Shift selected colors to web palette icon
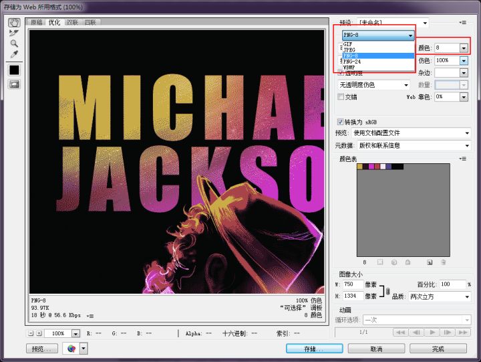 pyautogui.click(x=394, y=262)
